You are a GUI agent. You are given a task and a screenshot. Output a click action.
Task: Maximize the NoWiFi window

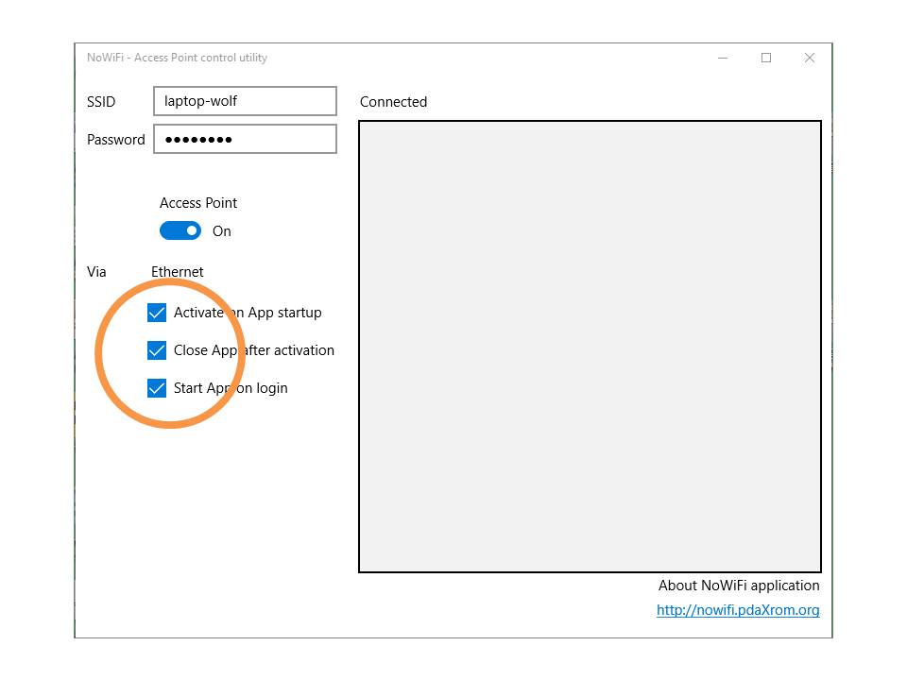point(766,58)
